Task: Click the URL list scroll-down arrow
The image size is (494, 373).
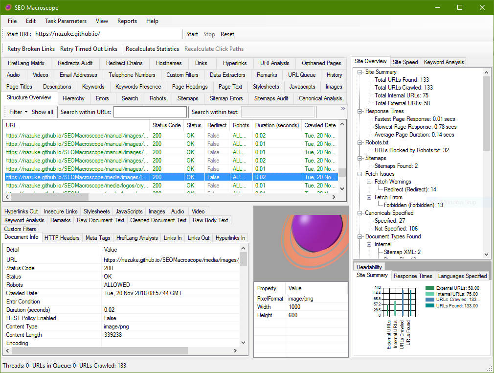Action: tap(342, 189)
